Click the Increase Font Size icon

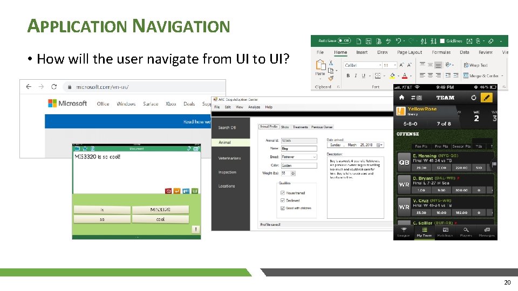coord(401,65)
